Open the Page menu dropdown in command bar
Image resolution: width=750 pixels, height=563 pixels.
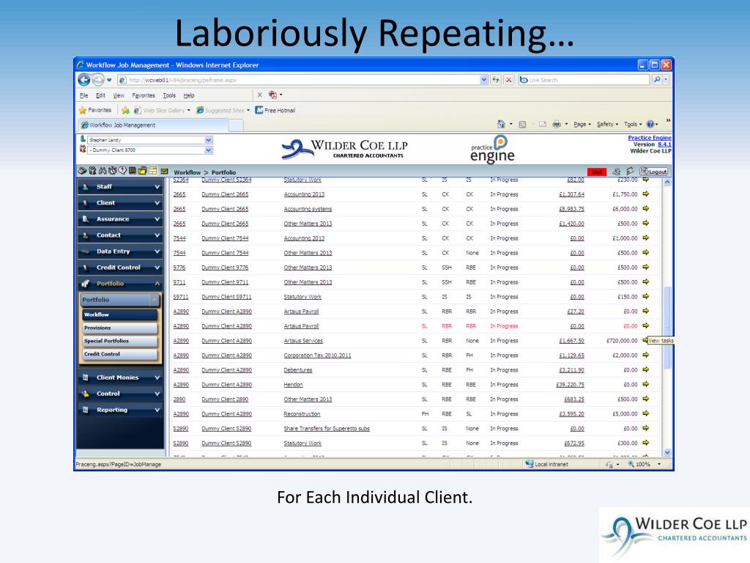(582, 124)
